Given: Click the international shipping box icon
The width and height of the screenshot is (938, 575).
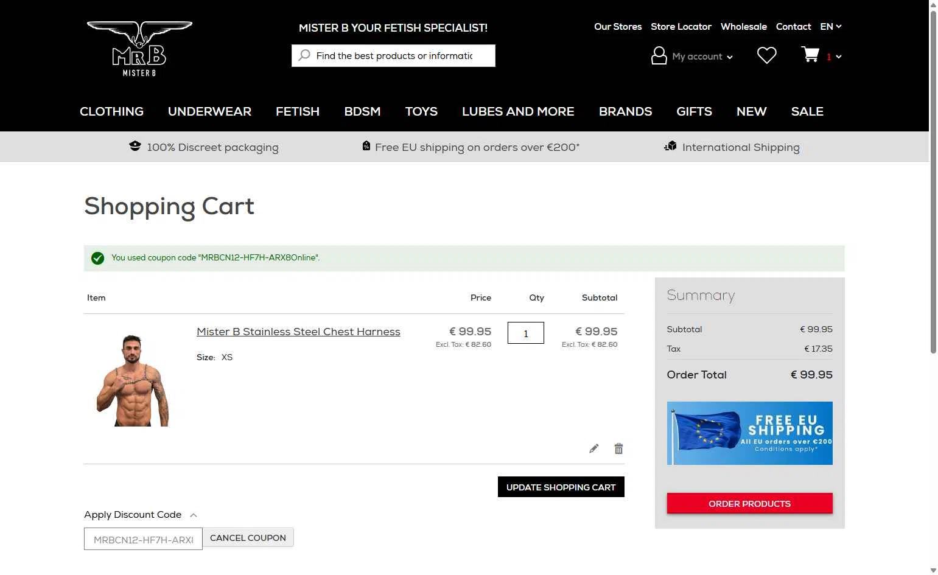Looking at the screenshot, I should (x=670, y=146).
